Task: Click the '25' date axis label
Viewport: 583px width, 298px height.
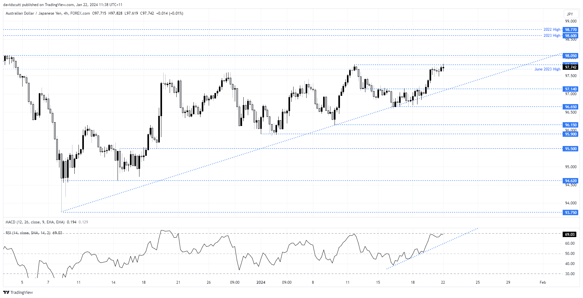Action: [478, 282]
